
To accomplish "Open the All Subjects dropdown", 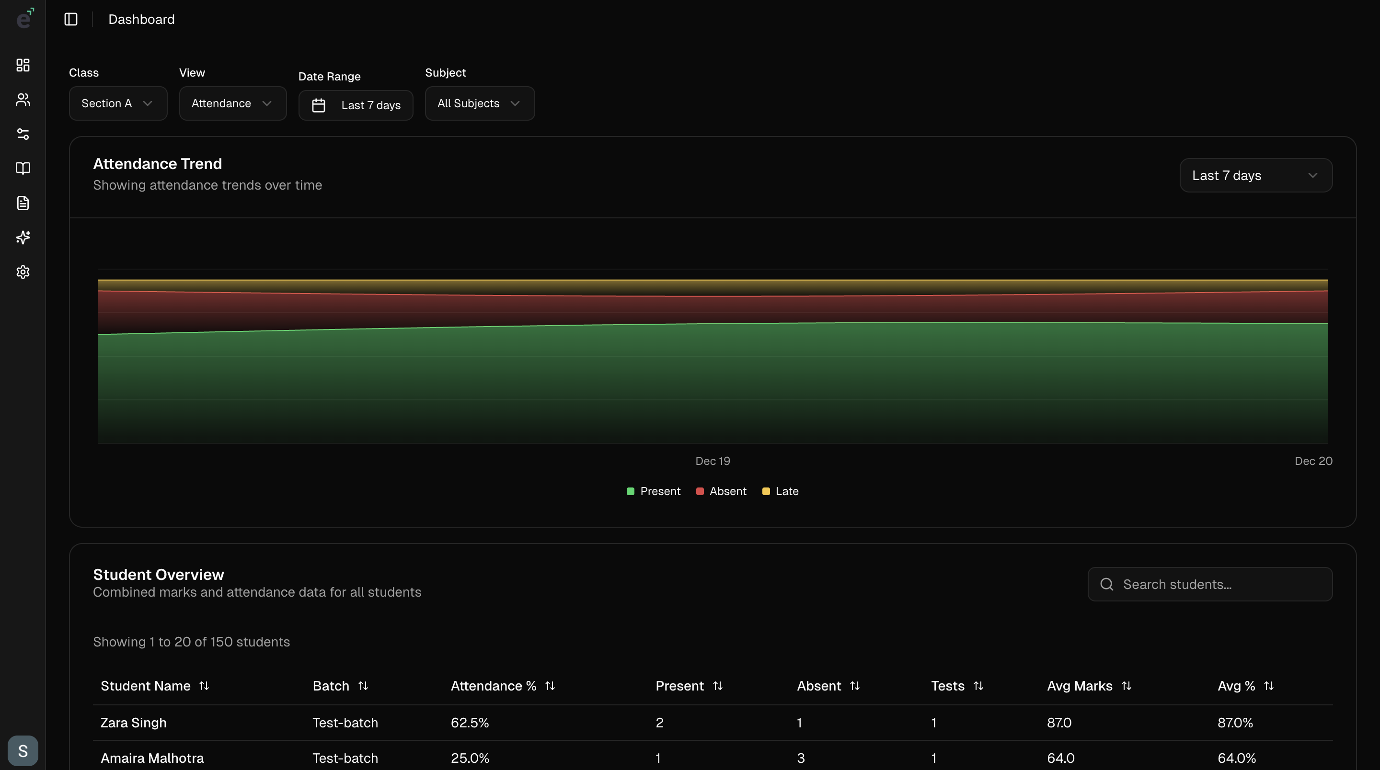I will (479, 103).
